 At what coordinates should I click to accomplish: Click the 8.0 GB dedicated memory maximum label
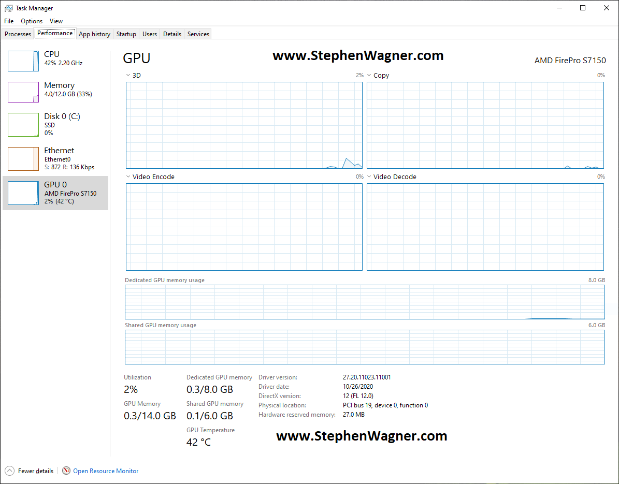597,280
